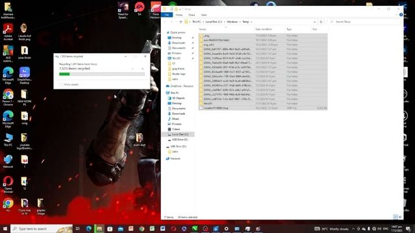Viewport: 415px width, 233px height.
Task: Open the Share ribbon tab
Action: [192, 15]
